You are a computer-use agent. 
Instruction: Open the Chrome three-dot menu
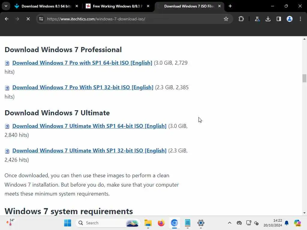[x=300, y=19]
